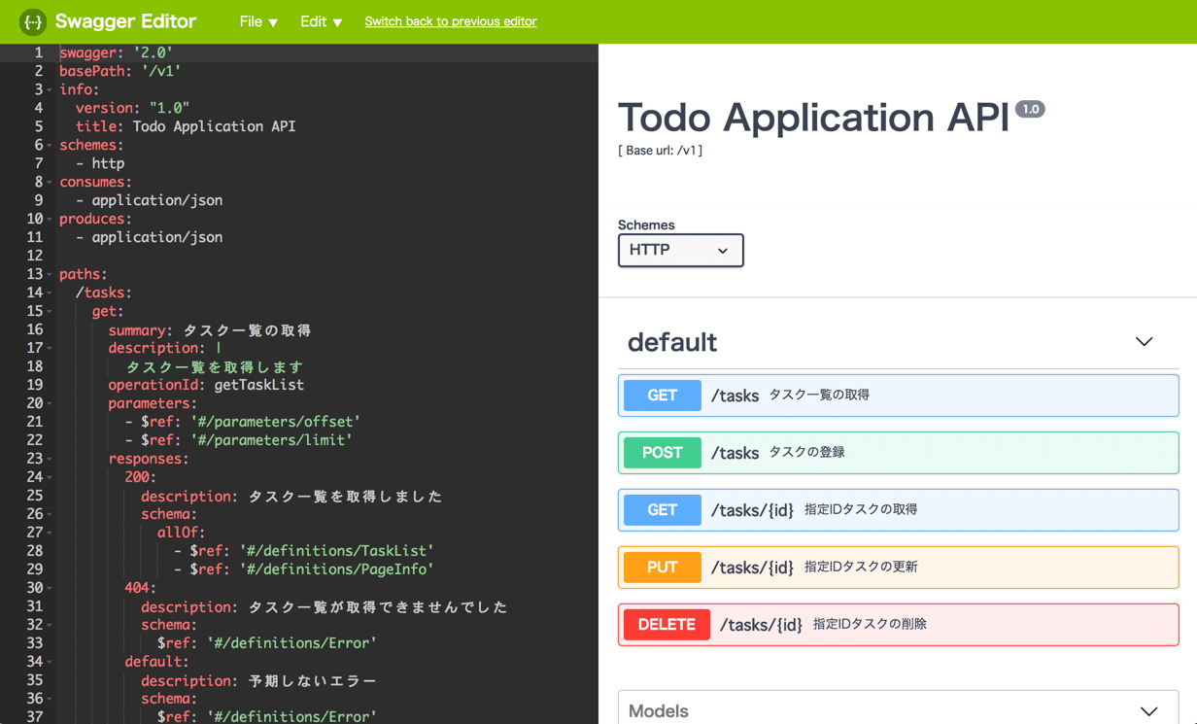
Task: Click the Todo Application API title
Action: [x=813, y=118]
